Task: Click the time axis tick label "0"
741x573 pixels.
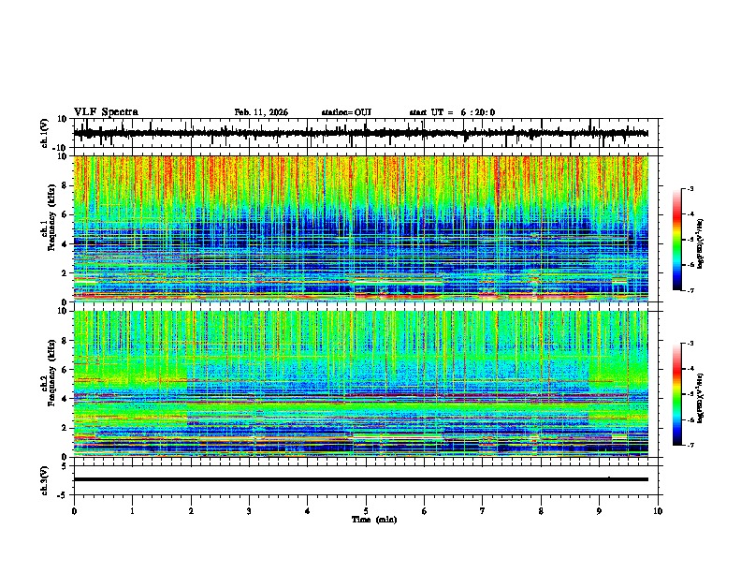Action: point(74,511)
